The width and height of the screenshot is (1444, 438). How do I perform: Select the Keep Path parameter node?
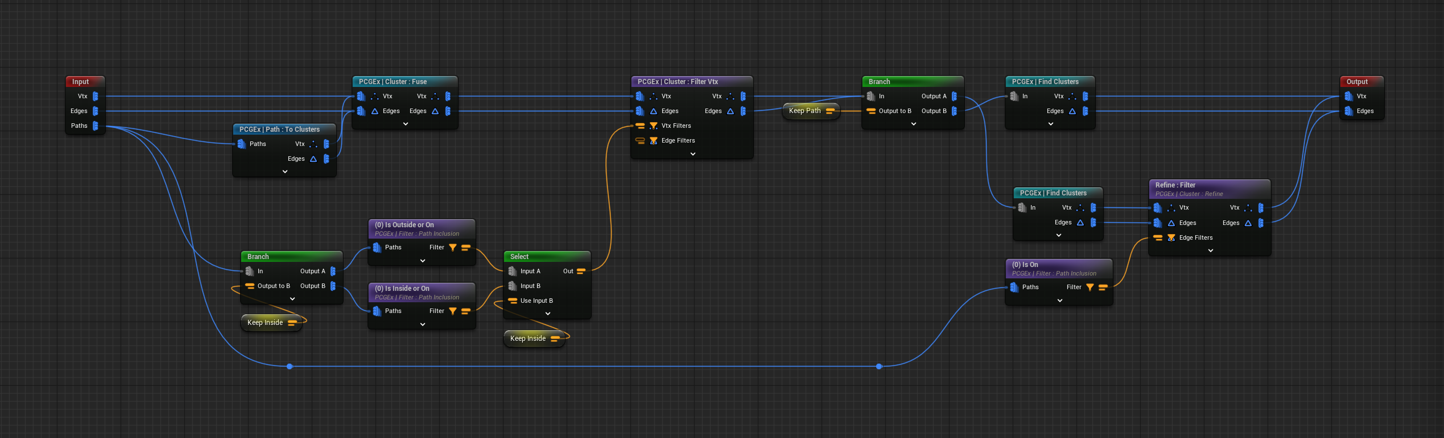click(804, 111)
